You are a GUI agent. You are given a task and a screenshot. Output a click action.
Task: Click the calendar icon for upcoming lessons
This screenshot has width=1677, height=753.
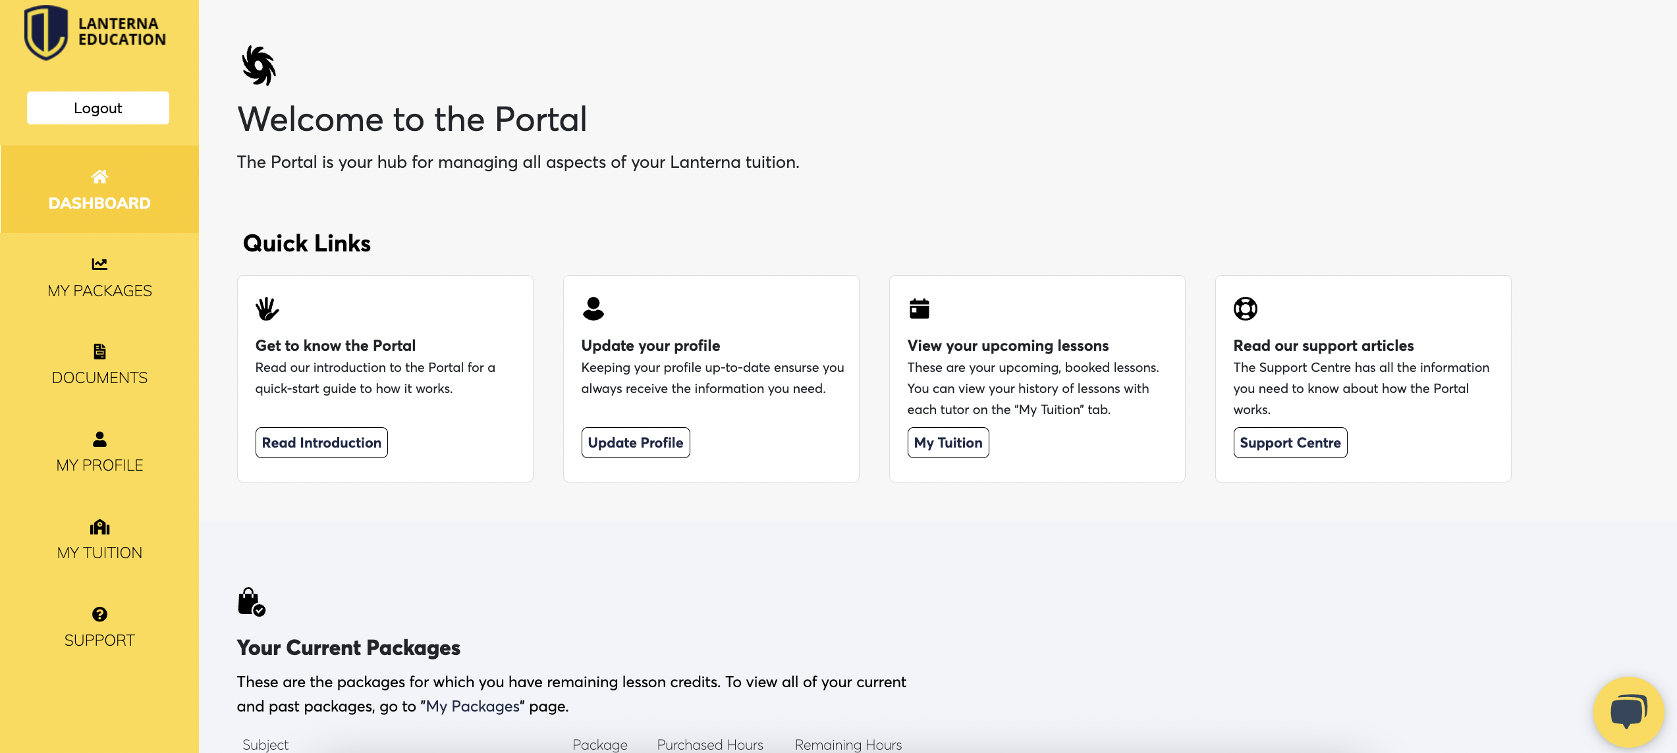pos(919,308)
